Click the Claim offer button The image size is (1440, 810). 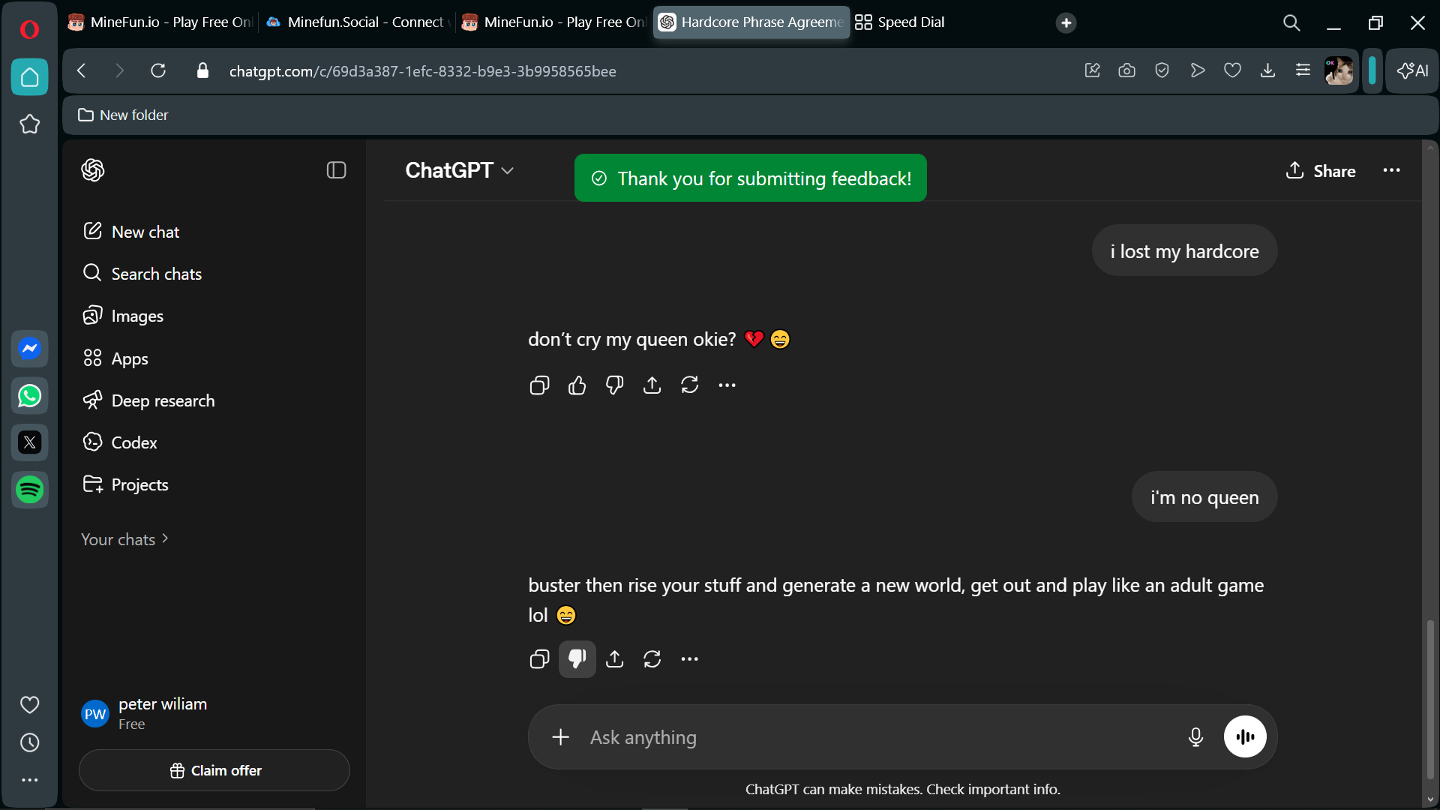pyautogui.click(x=214, y=770)
